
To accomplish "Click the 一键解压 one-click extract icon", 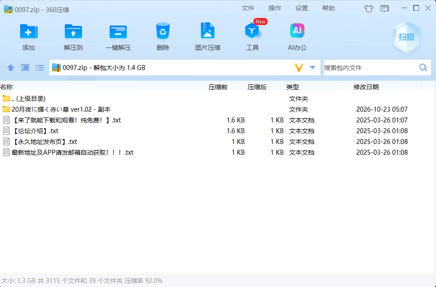I will 118,32.
